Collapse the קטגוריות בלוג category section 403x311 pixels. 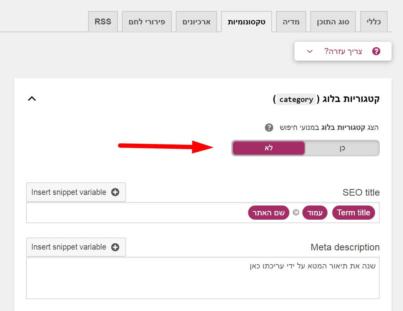tap(32, 99)
